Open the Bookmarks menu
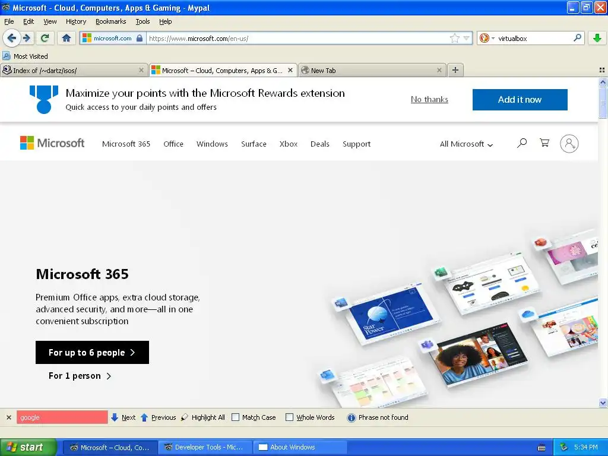The width and height of the screenshot is (608, 456). [110, 21]
